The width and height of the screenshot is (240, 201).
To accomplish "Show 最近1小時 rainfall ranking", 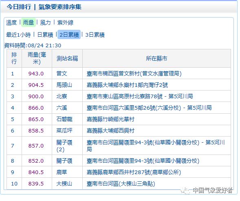I will (18, 35).
